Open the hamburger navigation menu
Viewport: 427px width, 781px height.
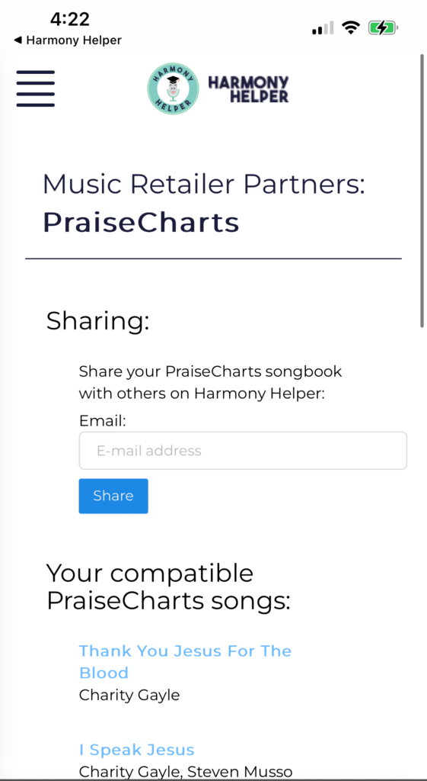pyautogui.click(x=35, y=88)
